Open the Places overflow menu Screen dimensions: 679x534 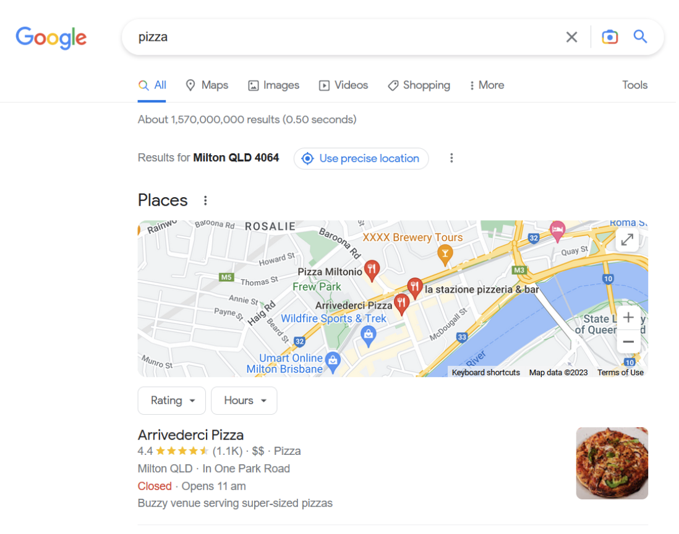(x=205, y=200)
